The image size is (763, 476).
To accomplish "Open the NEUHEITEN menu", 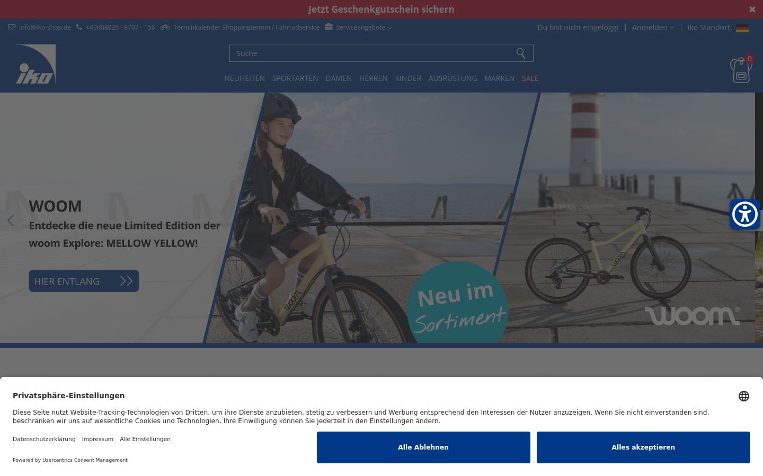I will click(244, 78).
